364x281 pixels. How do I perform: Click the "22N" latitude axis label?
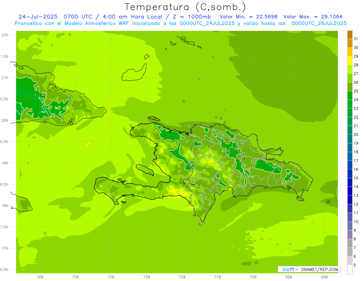[4, 35]
